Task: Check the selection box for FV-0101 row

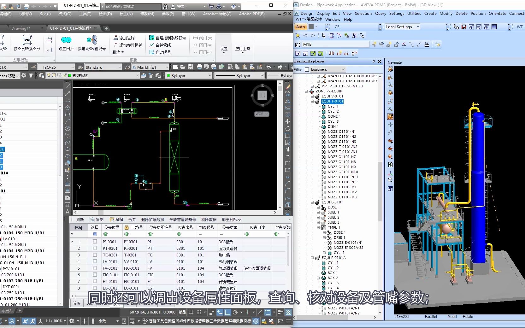Action: click(95, 268)
